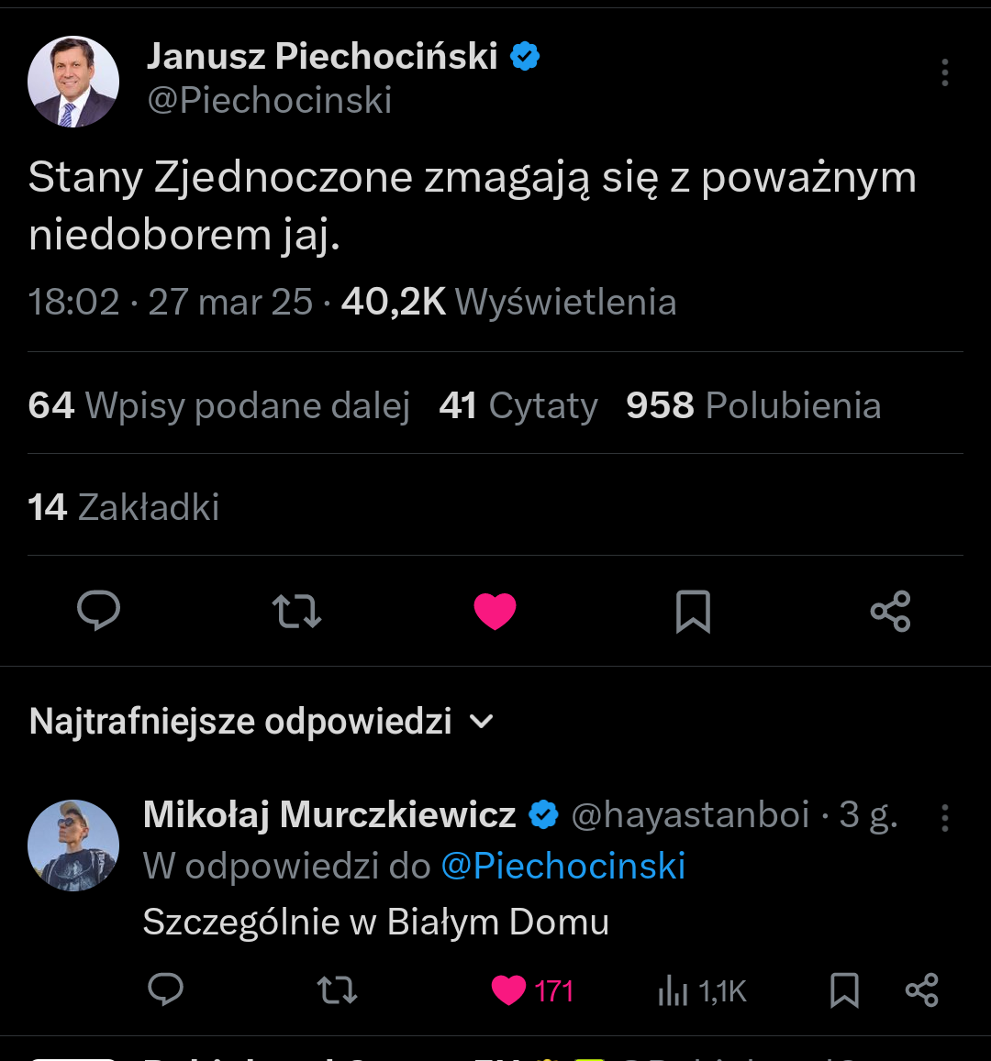This screenshot has height=1061, width=991.
Task: Show the 41 Cytaty quotes
Action: (518, 405)
